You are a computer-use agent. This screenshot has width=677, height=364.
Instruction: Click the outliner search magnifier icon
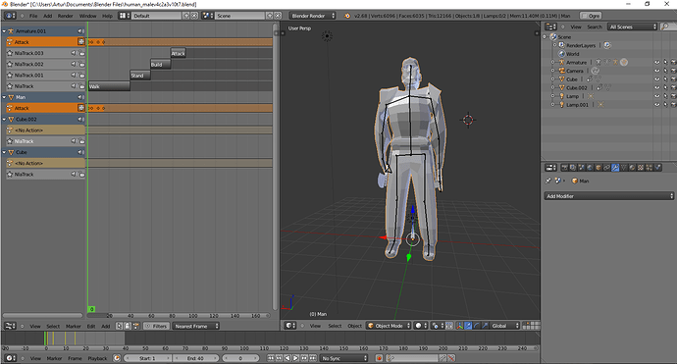[x=665, y=26]
